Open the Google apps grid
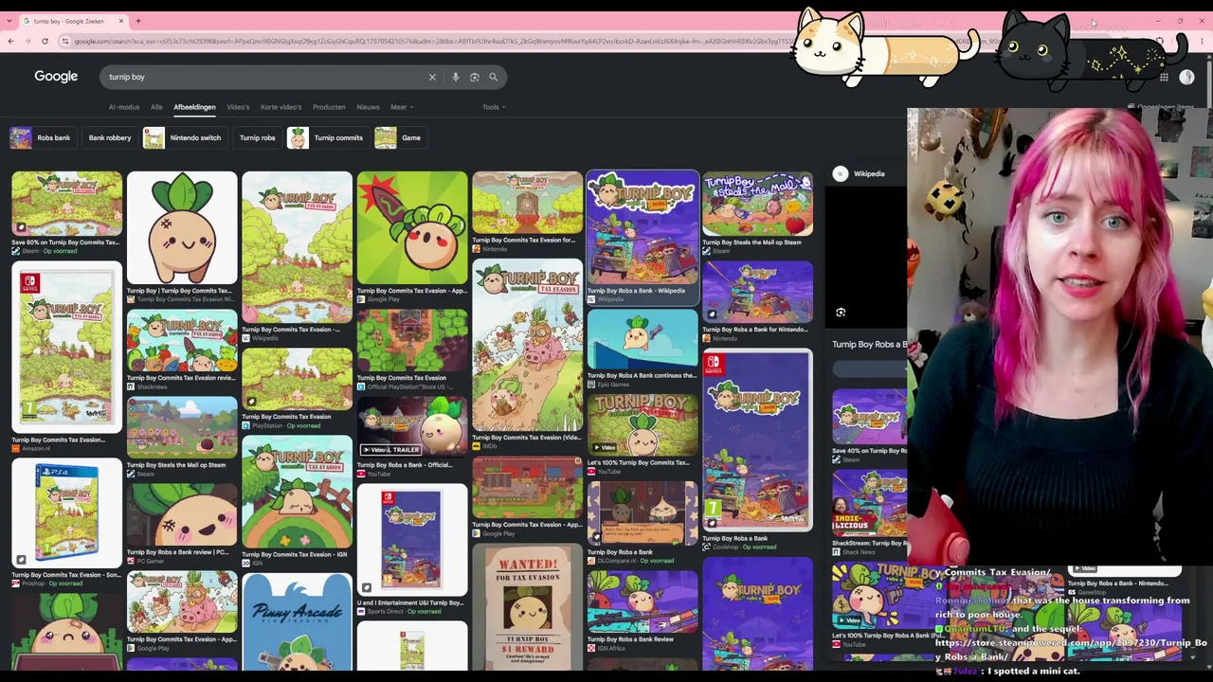Image resolution: width=1213 pixels, height=682 pixels. (1164, 77)
